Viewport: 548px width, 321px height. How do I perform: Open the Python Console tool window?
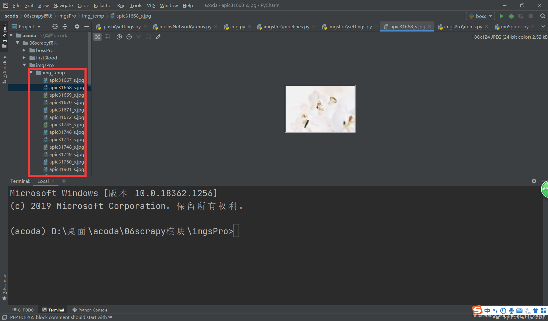[90, 310]
